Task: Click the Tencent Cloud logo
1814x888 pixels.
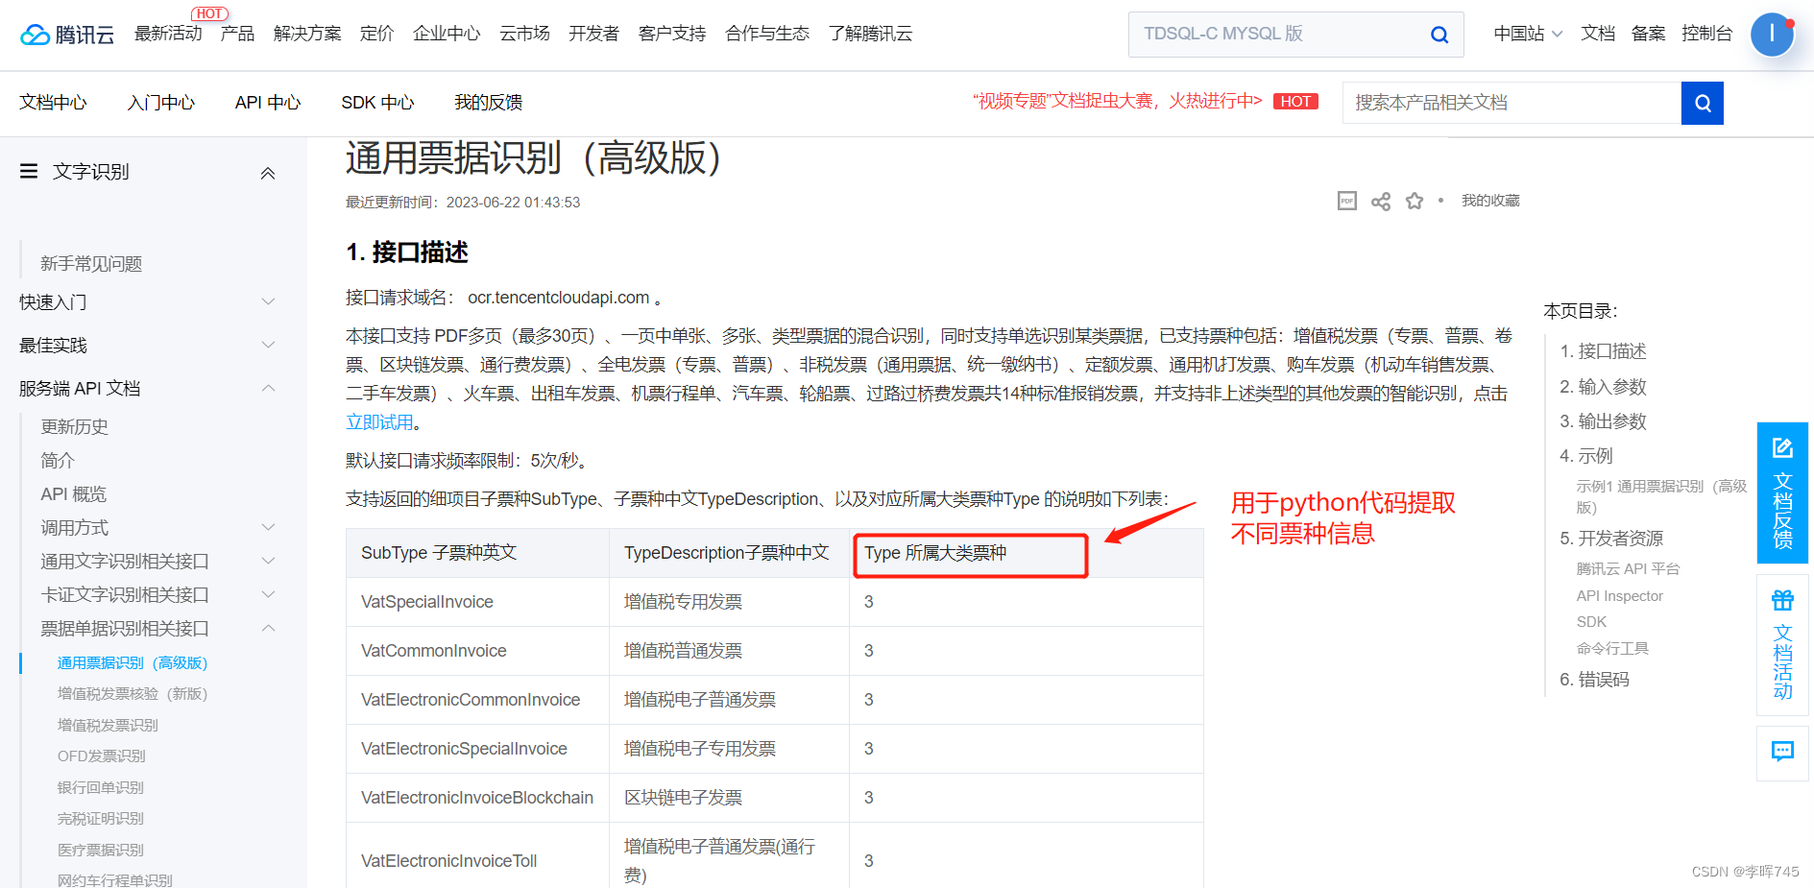Action: (x=67, y=35)
